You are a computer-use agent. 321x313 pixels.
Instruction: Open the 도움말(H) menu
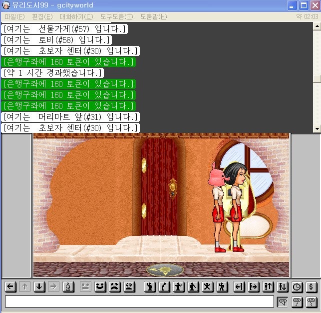pyautogui.click(x=153, y=16)
